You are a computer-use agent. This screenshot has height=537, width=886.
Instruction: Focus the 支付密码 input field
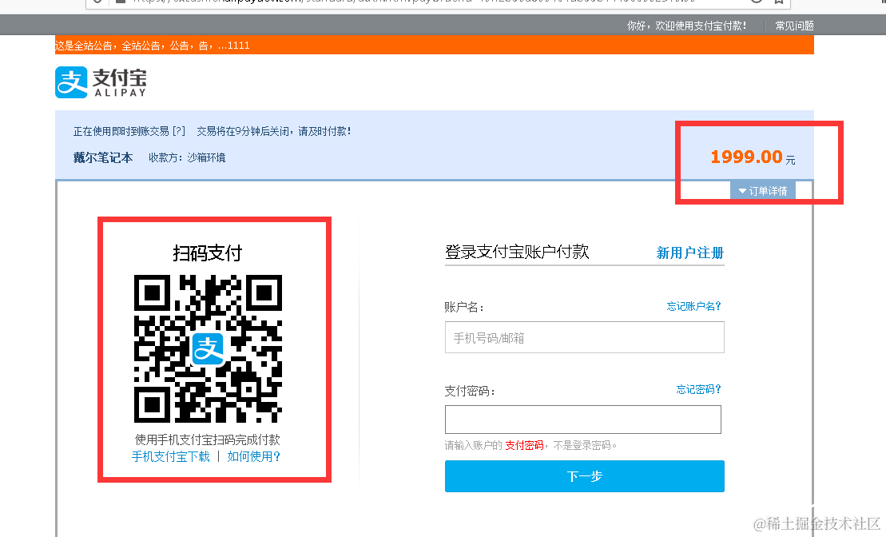[x=583, y=420]
